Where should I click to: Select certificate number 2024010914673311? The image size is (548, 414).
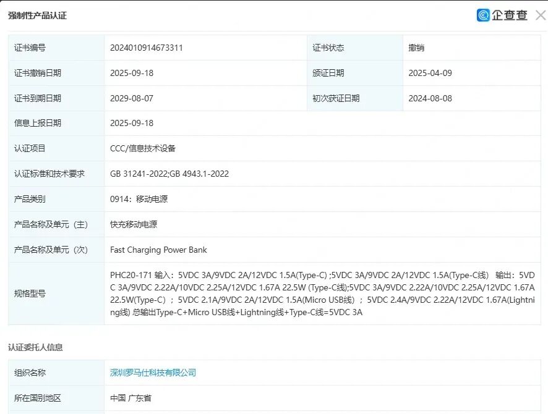pos(147,48)
